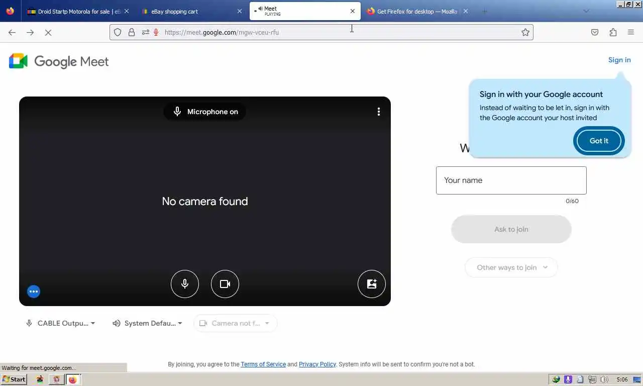Viewport: 643px width, 386px height.
Task: Open the Privacy Policy link
Action: coord(317,364)
